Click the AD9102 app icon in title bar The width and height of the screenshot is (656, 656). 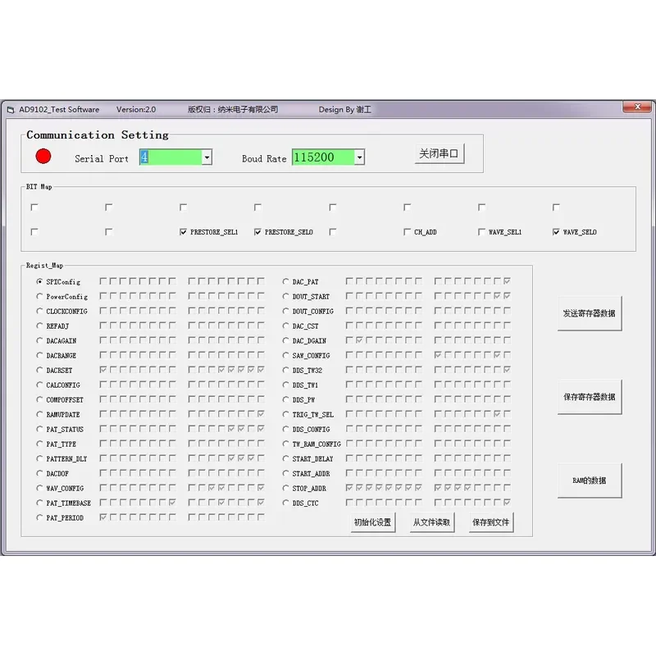(11, 110)
